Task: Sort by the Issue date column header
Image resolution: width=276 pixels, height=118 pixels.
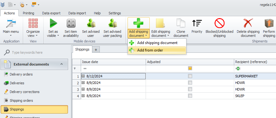Action: tap(113, 62)
